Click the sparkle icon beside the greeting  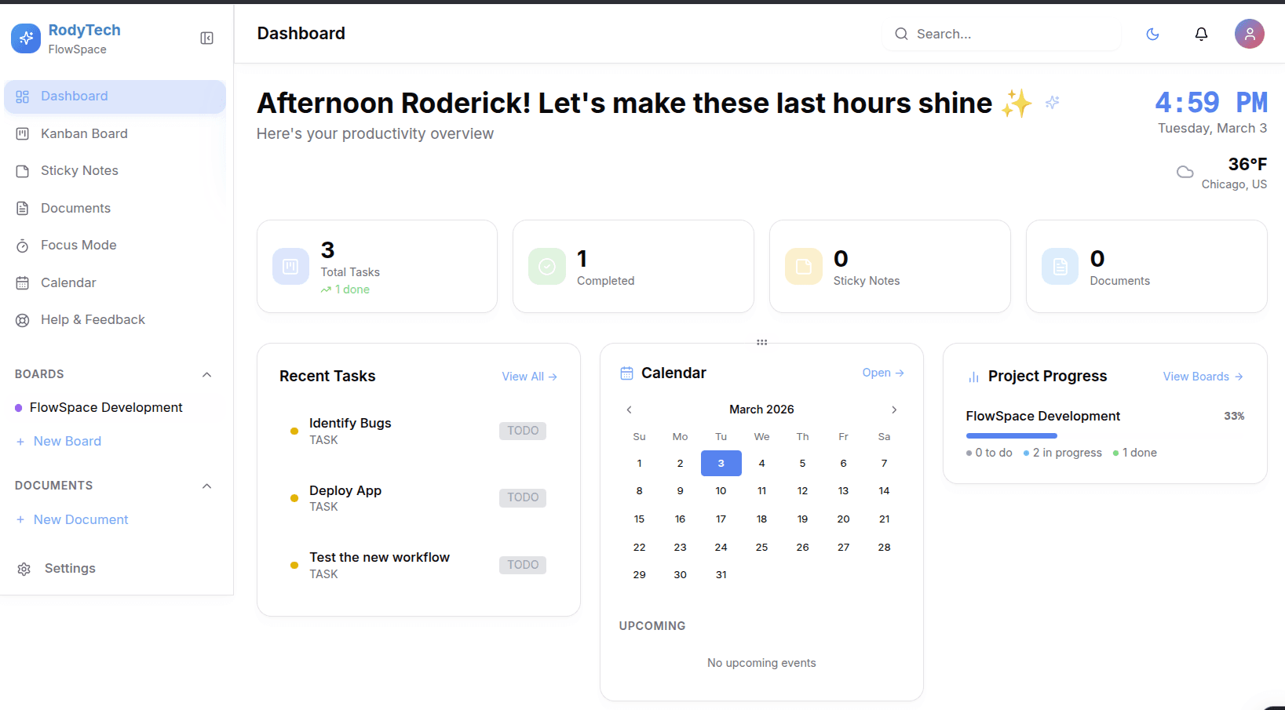tap(1052, 102)
